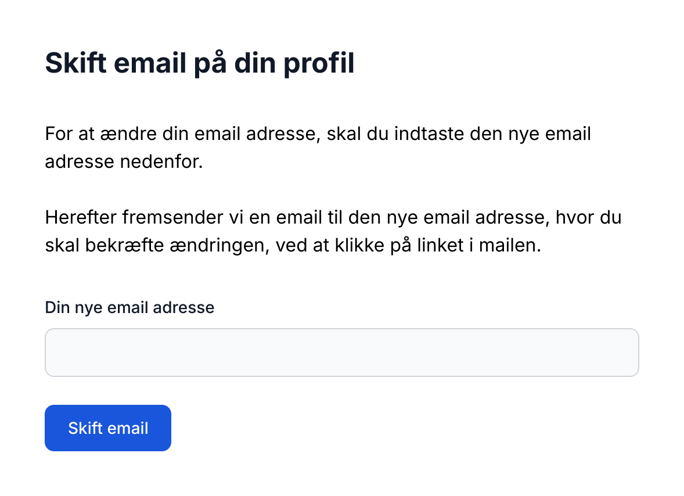
Task: Click the 'Din nye email adresse' label
Action: 129,307
